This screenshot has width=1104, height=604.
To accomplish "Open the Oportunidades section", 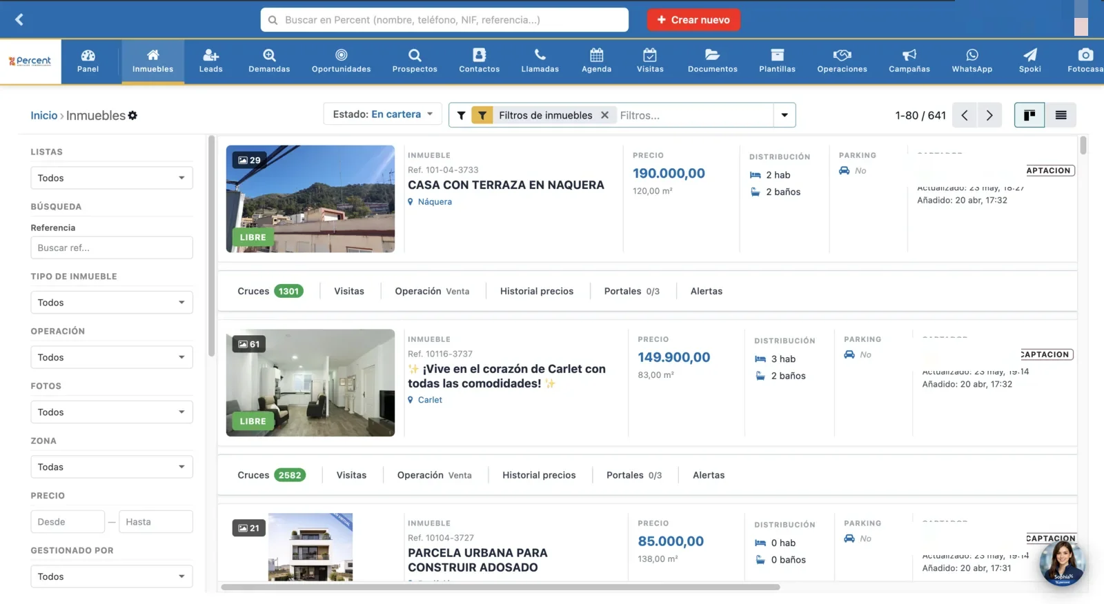I will coord(341,61).
